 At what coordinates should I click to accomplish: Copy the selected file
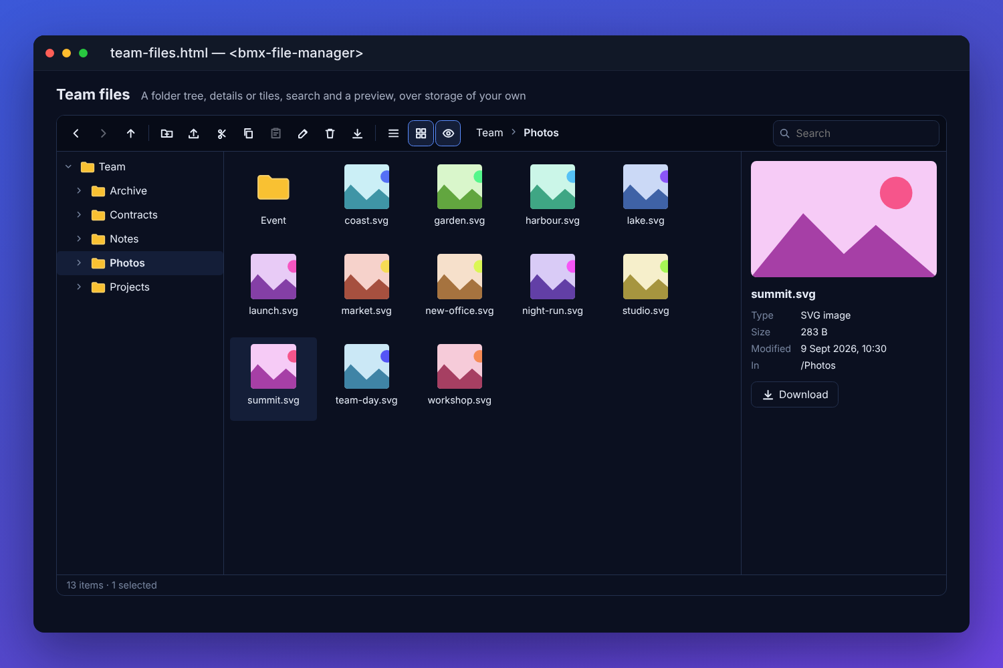(248, 134)
